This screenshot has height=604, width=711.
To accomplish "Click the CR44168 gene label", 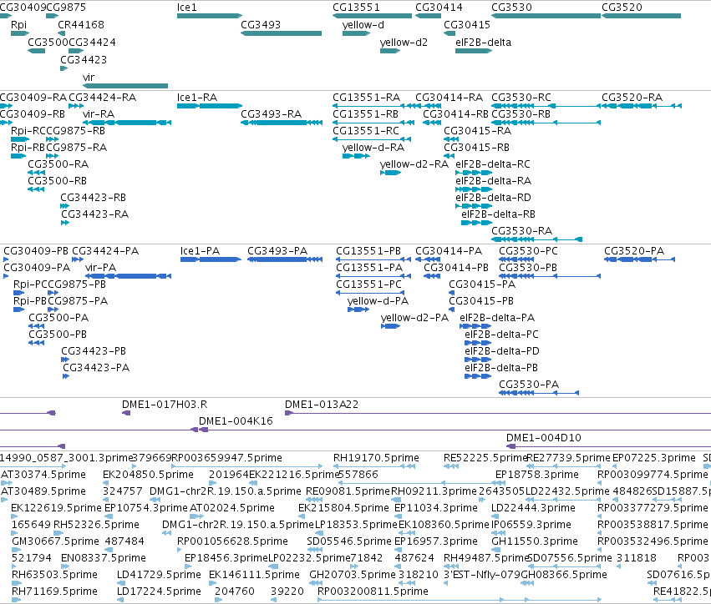I will (81, 25).
